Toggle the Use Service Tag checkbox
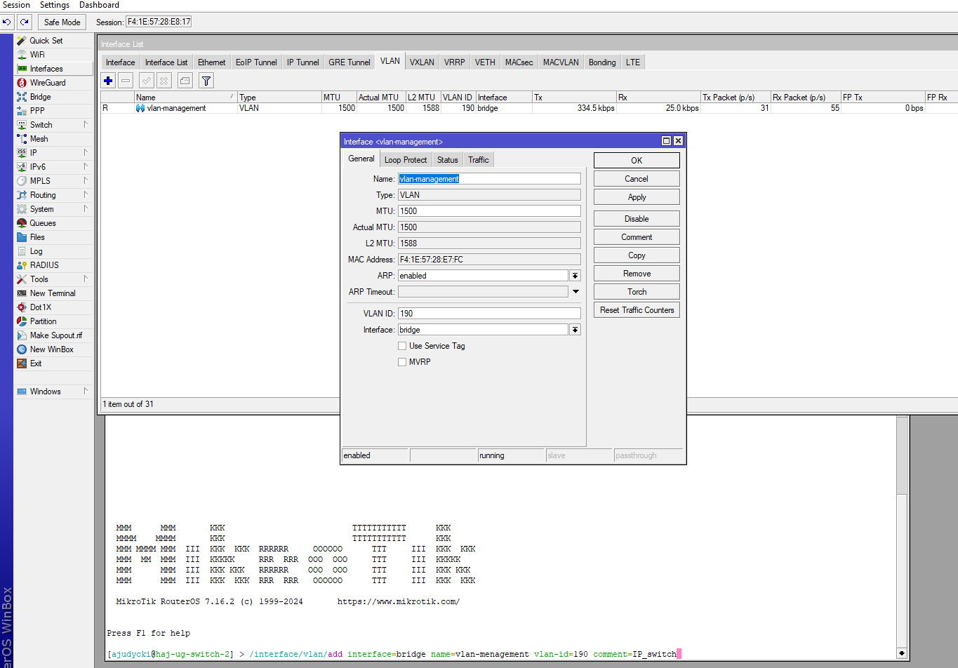Viewport: 958px width, 668px height. 402,346
